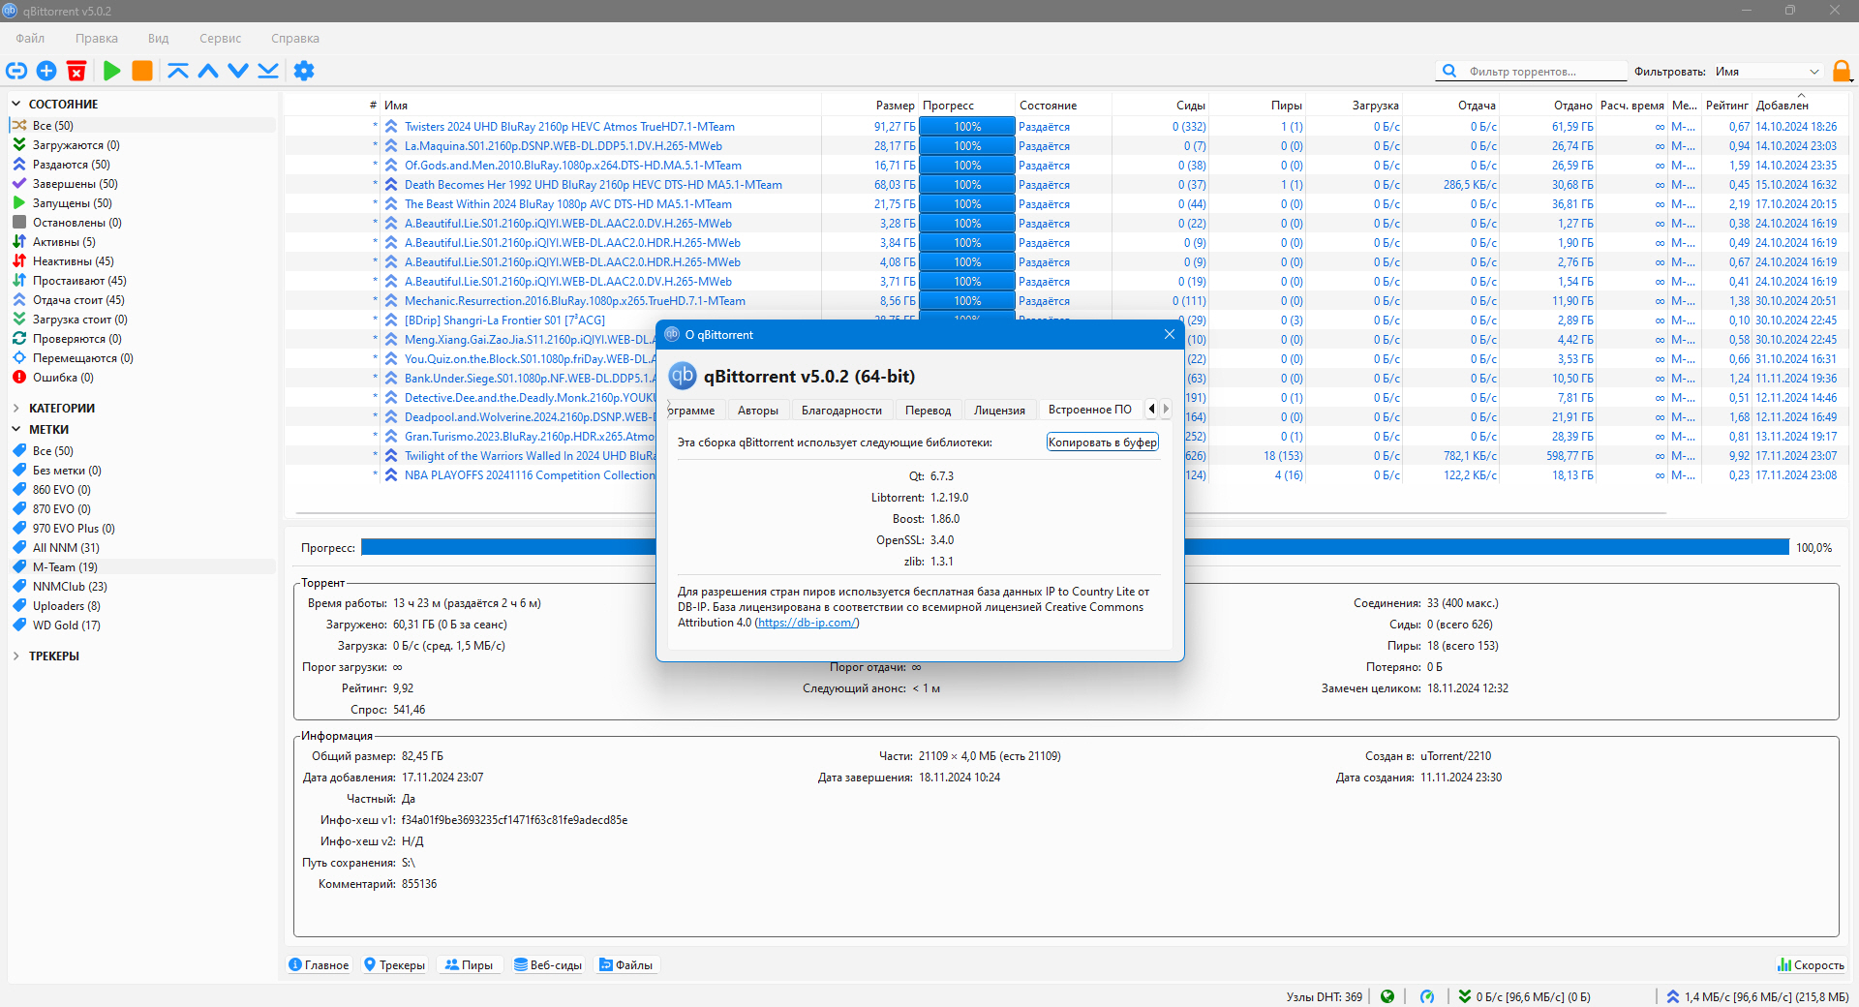Select Ошибка (0) filter
1859x1007 pixels.
tap(142, 378)
